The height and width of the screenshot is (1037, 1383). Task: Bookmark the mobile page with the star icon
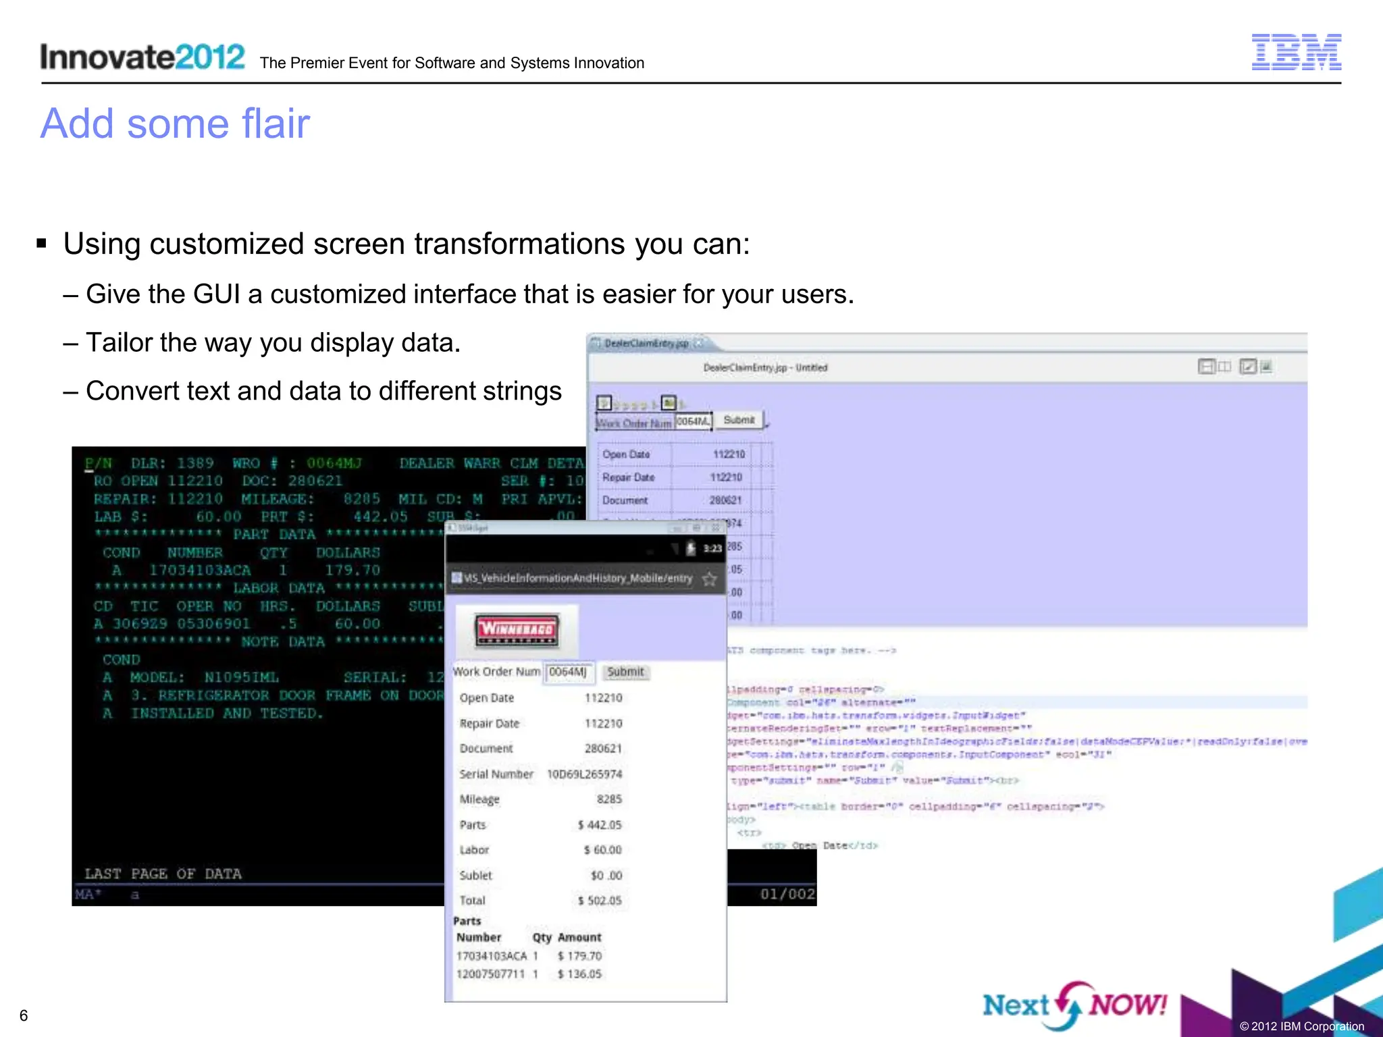point(709,579)
